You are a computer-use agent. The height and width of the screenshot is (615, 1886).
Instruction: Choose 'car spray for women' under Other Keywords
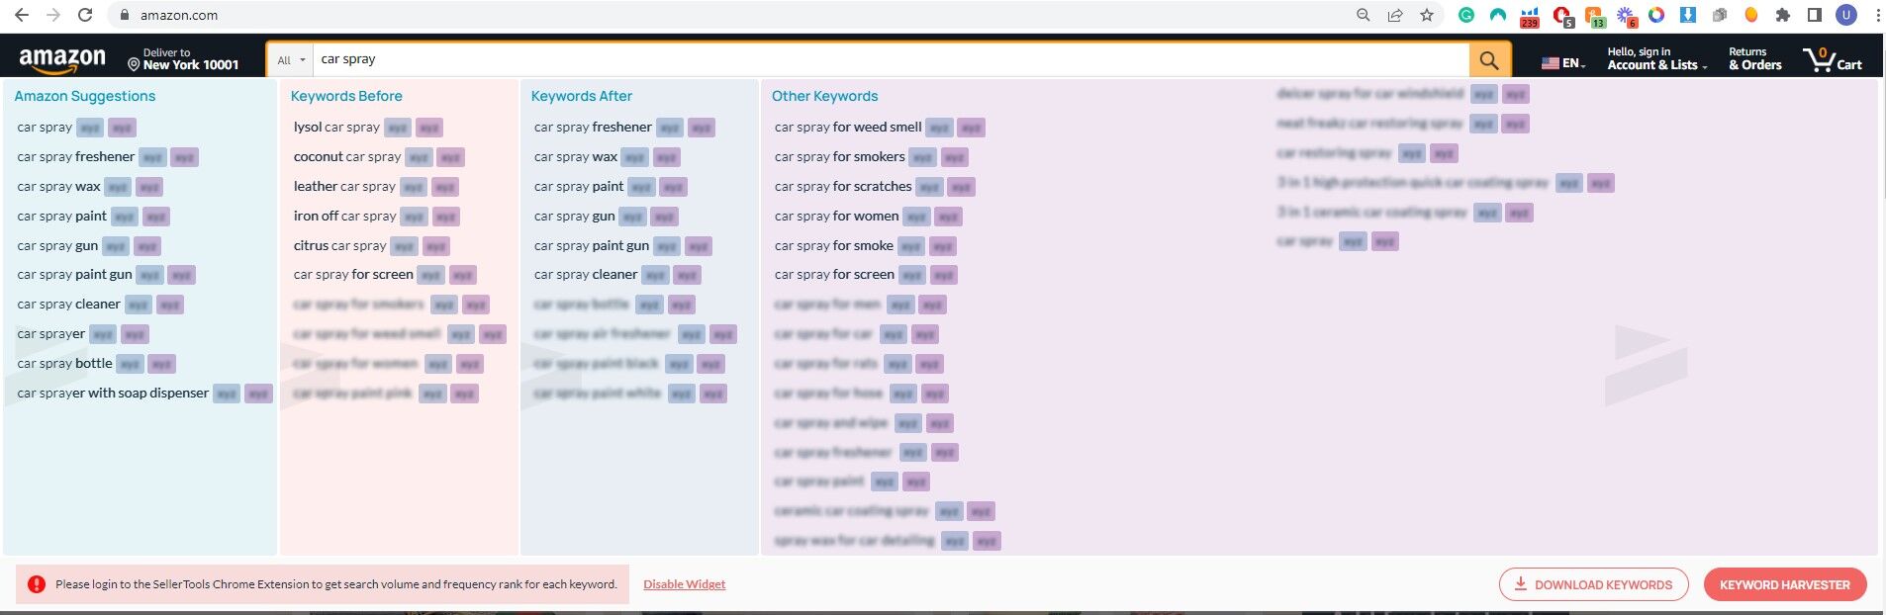point(837,216)
